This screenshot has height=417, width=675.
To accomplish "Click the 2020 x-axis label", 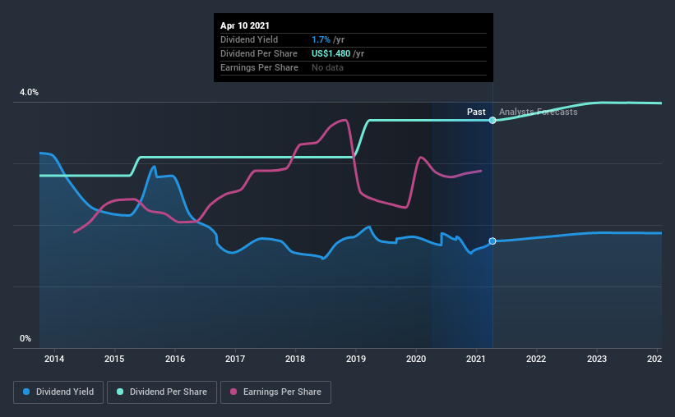I will 416,359.
